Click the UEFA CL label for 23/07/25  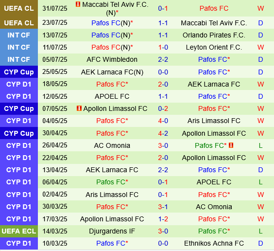[19, 23]
